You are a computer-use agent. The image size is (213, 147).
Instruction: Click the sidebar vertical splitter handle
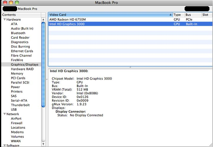(47, 79)
